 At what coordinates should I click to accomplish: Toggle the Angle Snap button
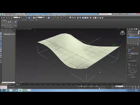(54, 18)
